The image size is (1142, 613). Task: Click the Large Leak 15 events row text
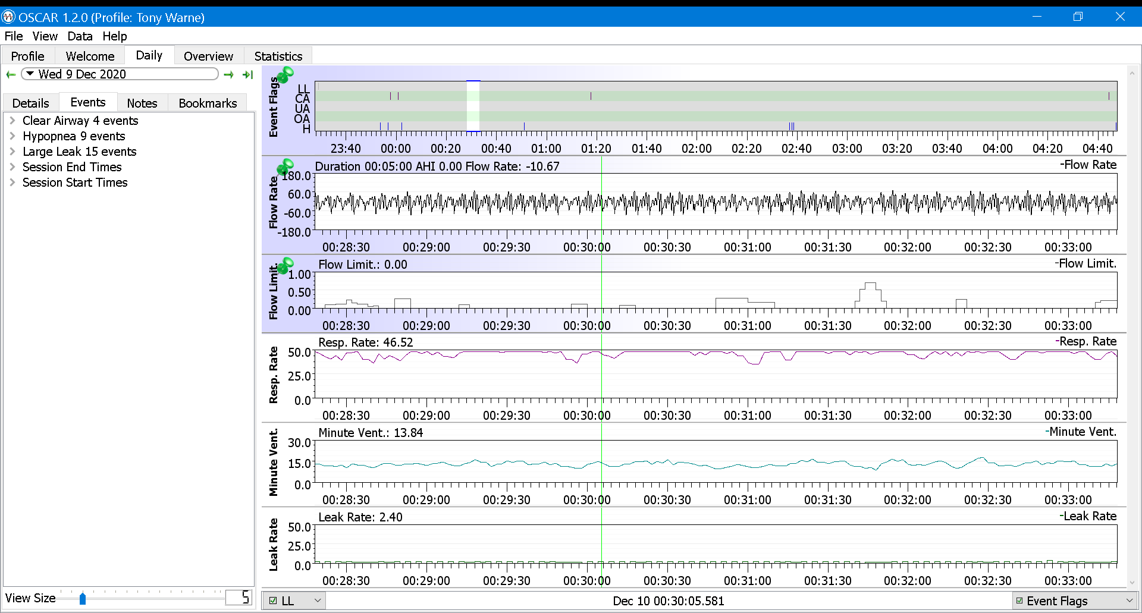tap(80, 151)
